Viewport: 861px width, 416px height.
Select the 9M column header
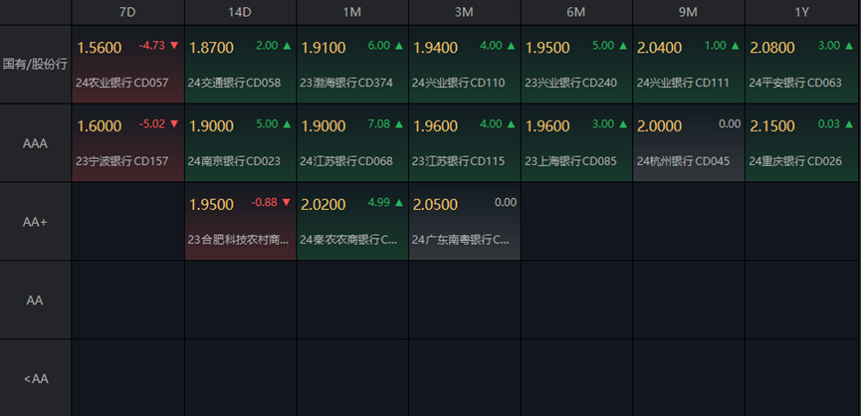(688, 12)
